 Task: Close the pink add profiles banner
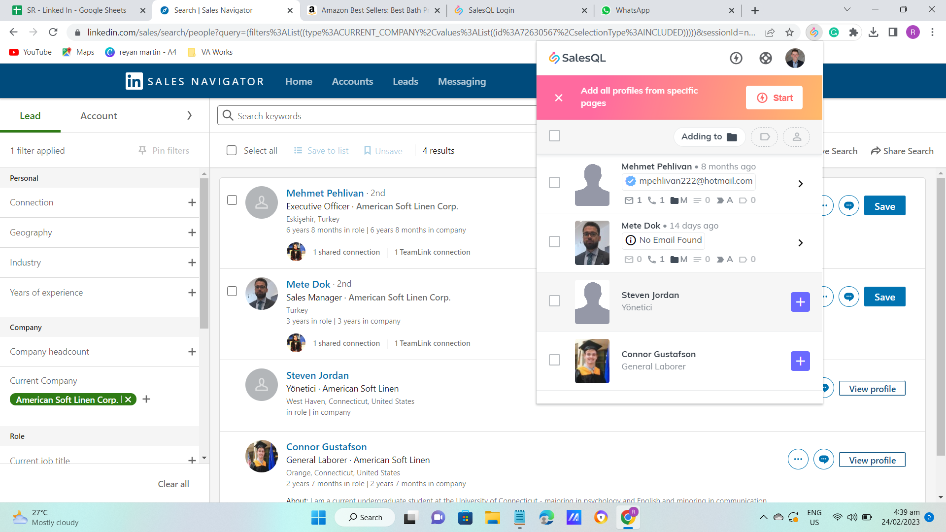559,98
